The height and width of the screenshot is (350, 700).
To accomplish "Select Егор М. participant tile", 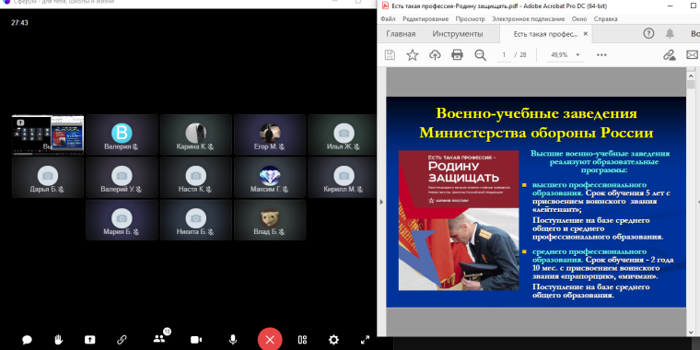I will click(x=270, y=134).
